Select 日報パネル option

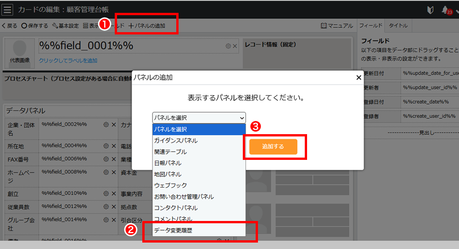click(x=199, y=163)
